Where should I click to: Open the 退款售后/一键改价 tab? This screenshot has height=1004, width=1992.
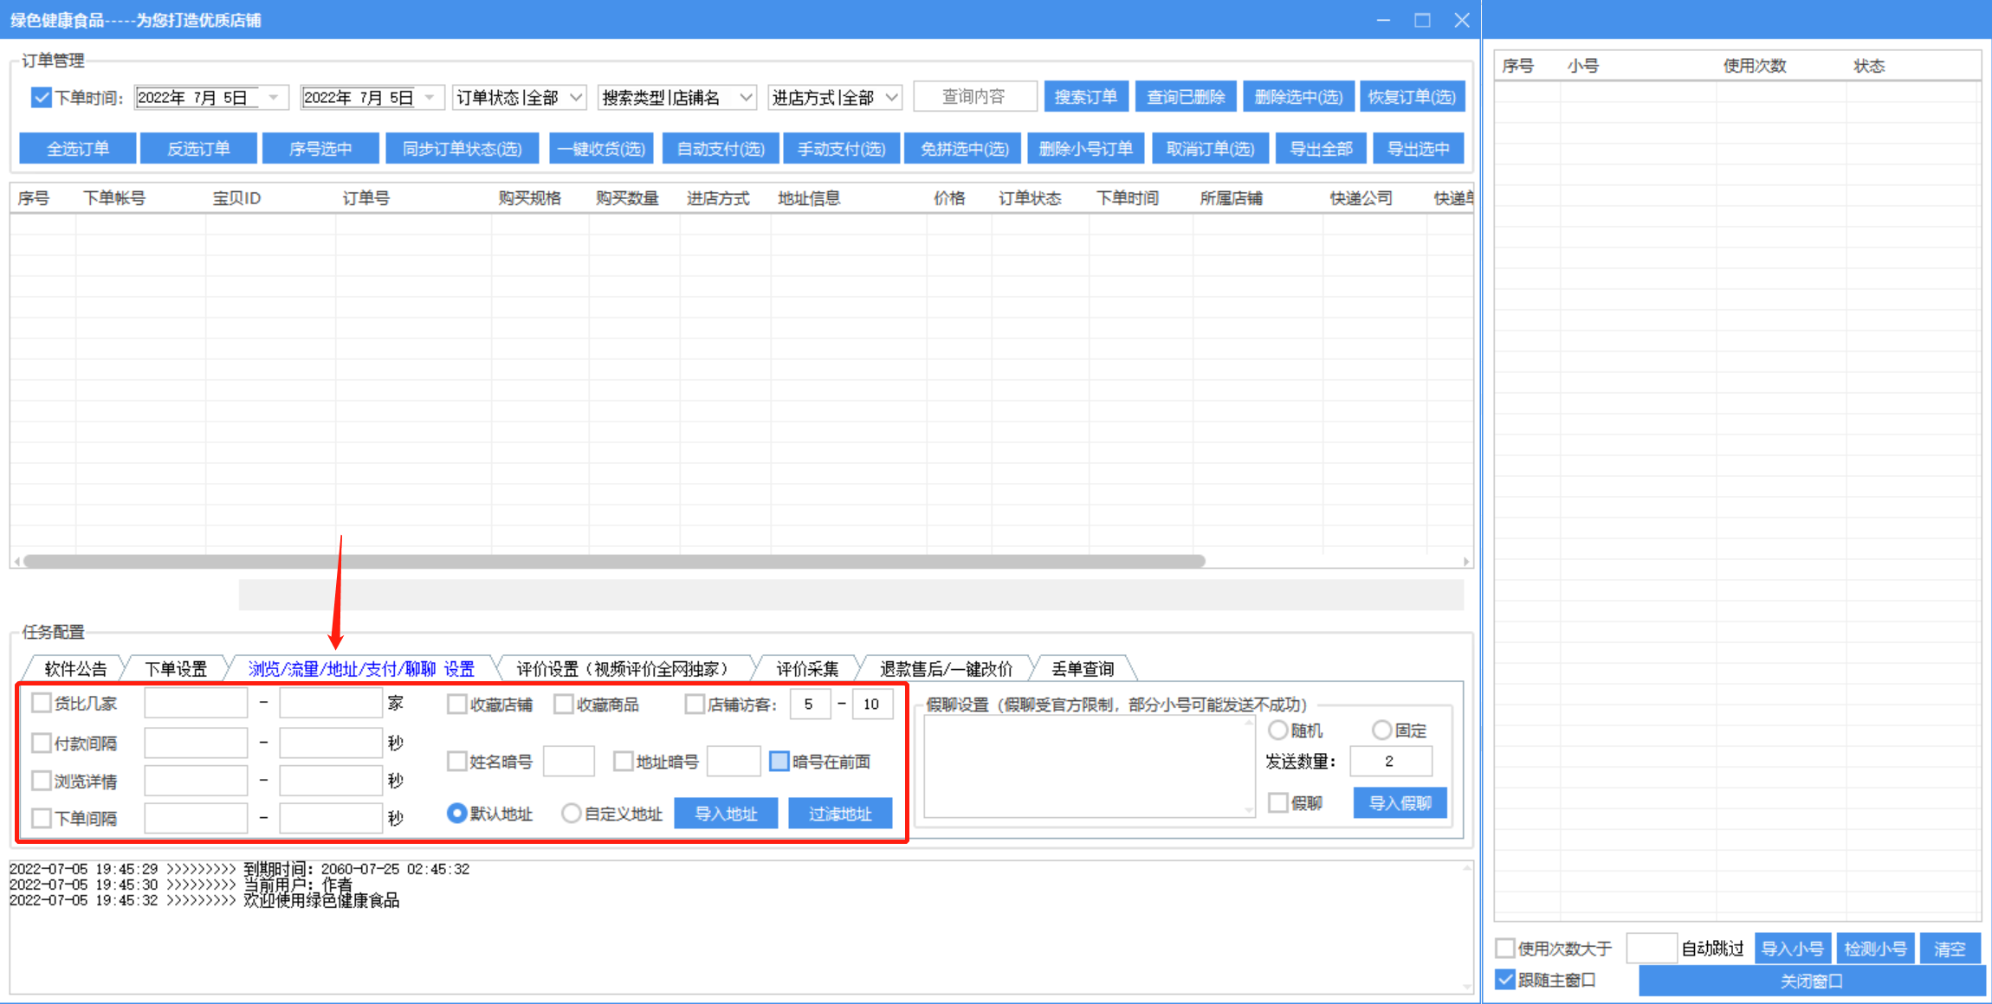coord(946,669)
